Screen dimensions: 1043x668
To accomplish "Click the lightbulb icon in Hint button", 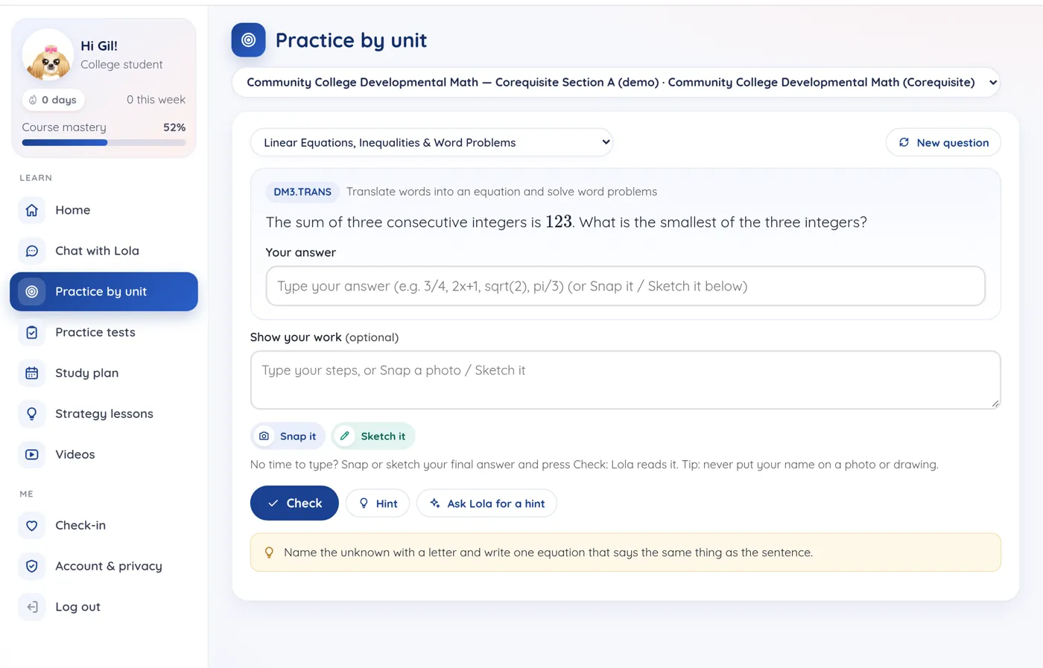I will coord(364,503).
